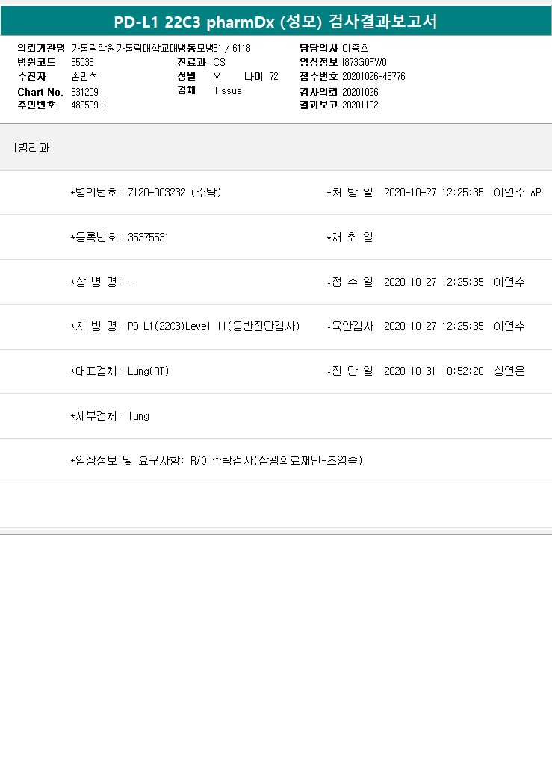552x777 pixels.
Task: Select detailed specimen value 'lung'
Action: 139,415
